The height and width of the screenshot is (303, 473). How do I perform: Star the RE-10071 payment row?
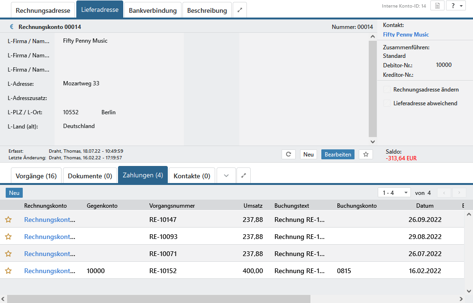(x=8, y=254)
